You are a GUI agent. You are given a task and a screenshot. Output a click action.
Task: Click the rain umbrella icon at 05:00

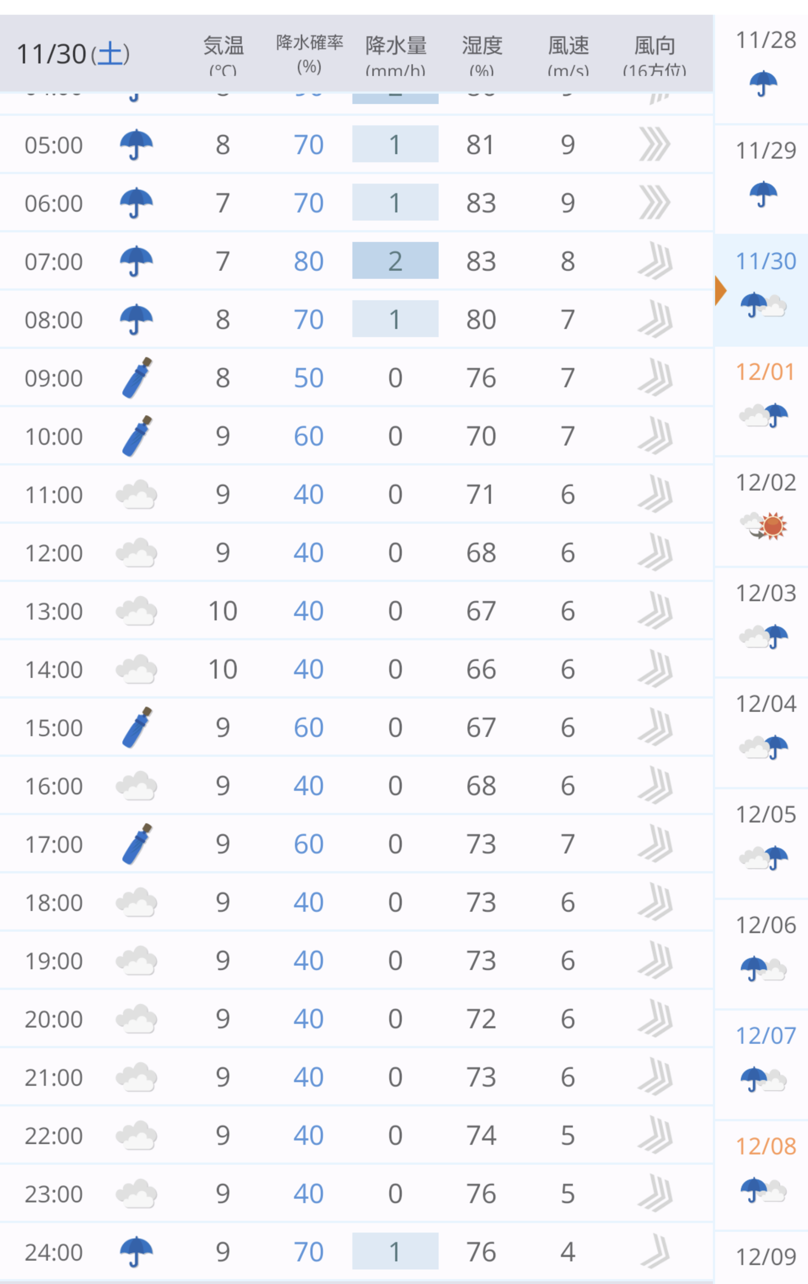click(137, 145)
